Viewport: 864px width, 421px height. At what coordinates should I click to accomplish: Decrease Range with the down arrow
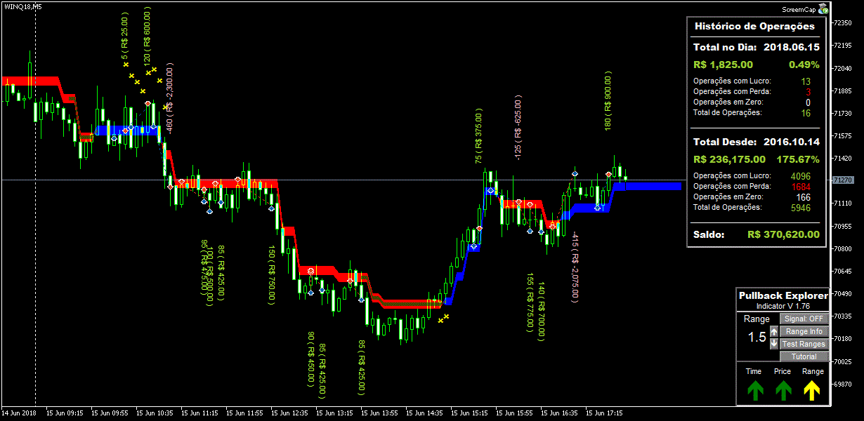click(x=774, y=344)
